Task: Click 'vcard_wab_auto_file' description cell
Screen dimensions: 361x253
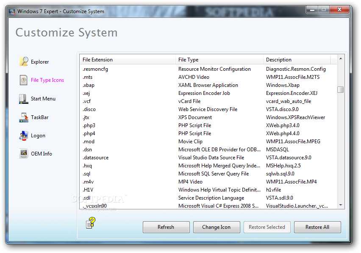Action: [289, 101]
